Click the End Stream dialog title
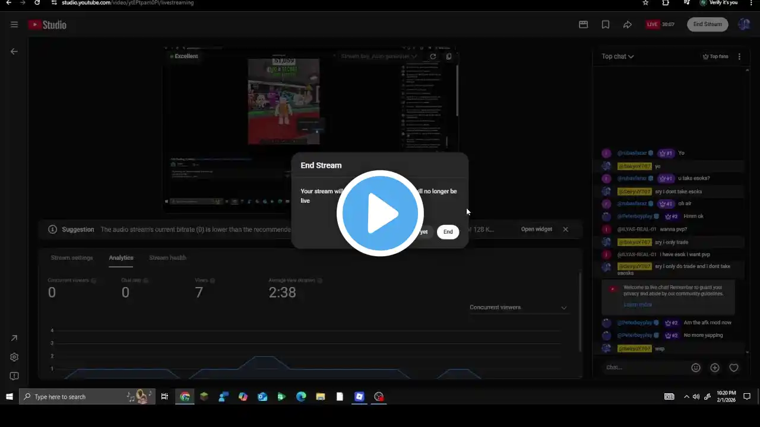 point(321,165)
